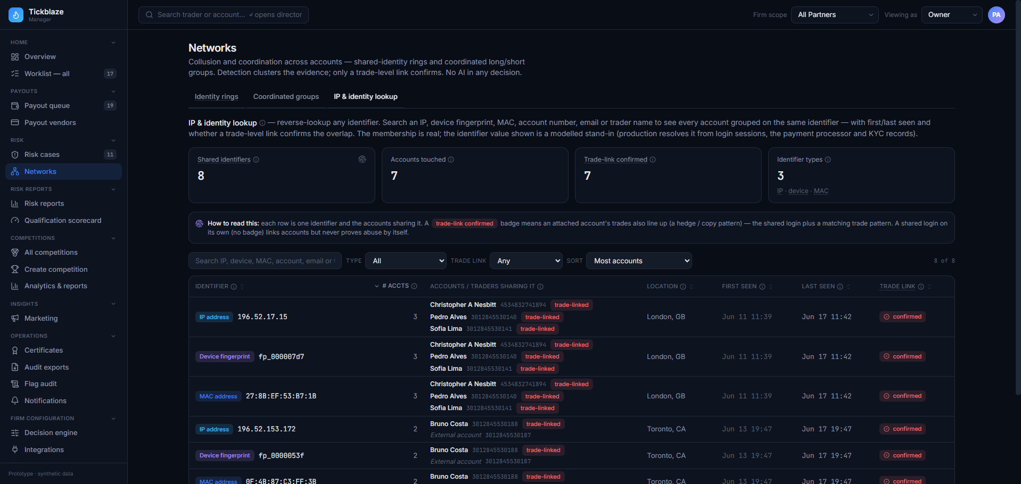1021x484 pixels.
Task: Switch to Identity rings tab
Action: coord(217,97)
